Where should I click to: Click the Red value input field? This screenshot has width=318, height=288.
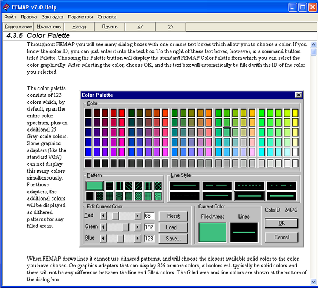(150, 216)
